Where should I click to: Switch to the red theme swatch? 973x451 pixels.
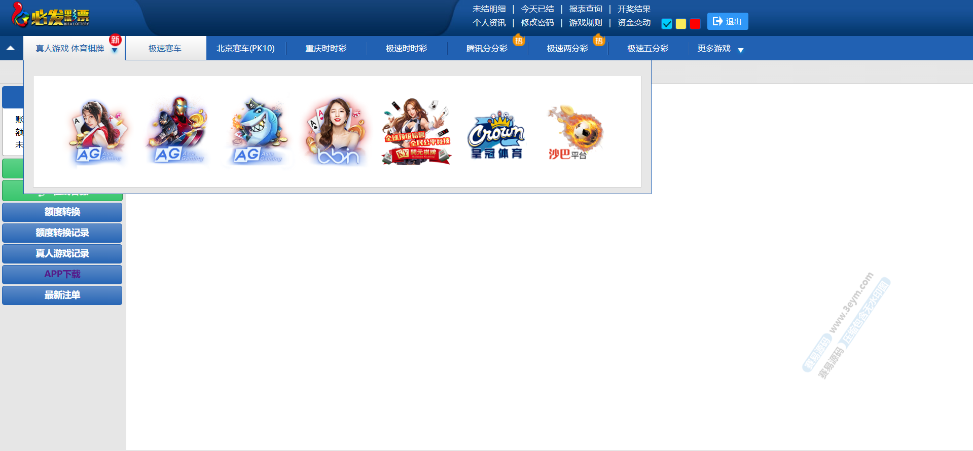pyautogui.click(x=695, y=24)
